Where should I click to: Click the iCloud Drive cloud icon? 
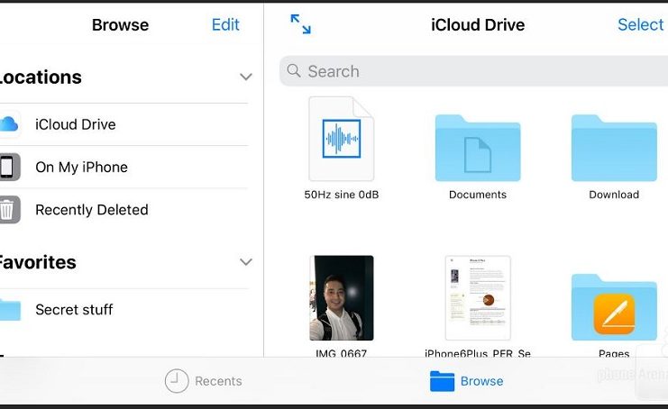(x=8, y=124)
